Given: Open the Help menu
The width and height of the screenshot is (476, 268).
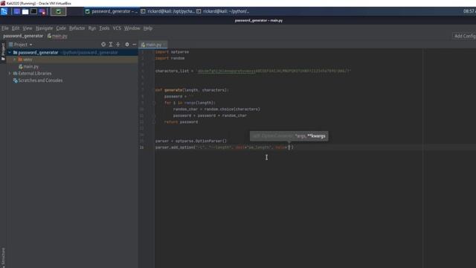Looking at the screenshot, I should pos(148,28).
